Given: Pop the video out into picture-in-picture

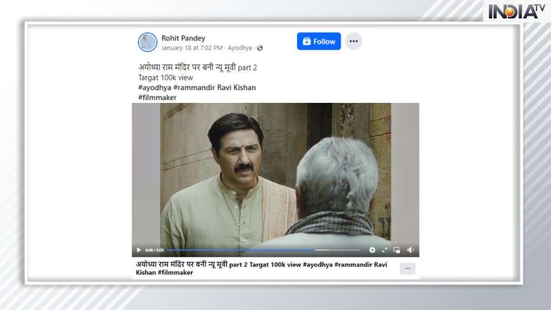Looking at the screenshot, I should coord(397,250).
